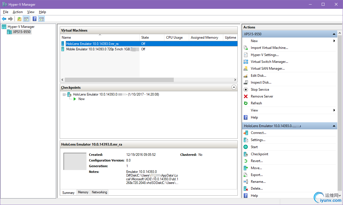Collapse the HoloLens Emulator actions section
This screenshot has width=343, height=205.
334,126
